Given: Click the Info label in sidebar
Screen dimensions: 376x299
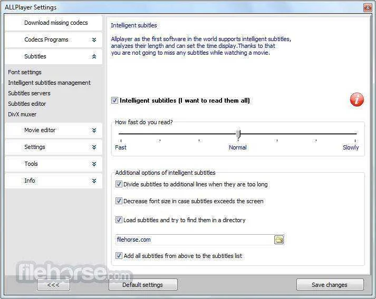Looking at the screenshot, I should pyautogui.click(x=30, y=181).
